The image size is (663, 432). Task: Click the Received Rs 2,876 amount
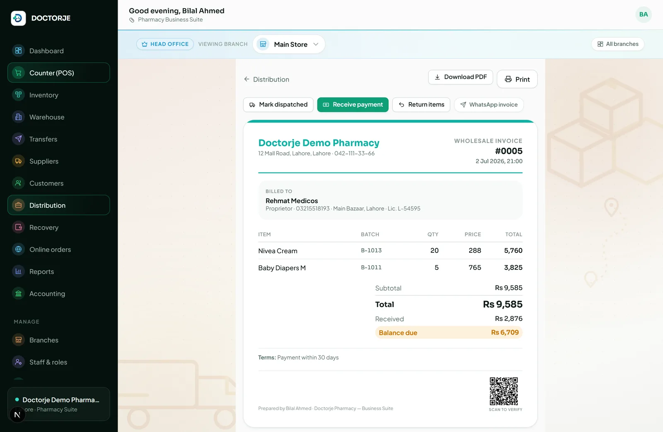pyautogui.click(x=509, y=319)
